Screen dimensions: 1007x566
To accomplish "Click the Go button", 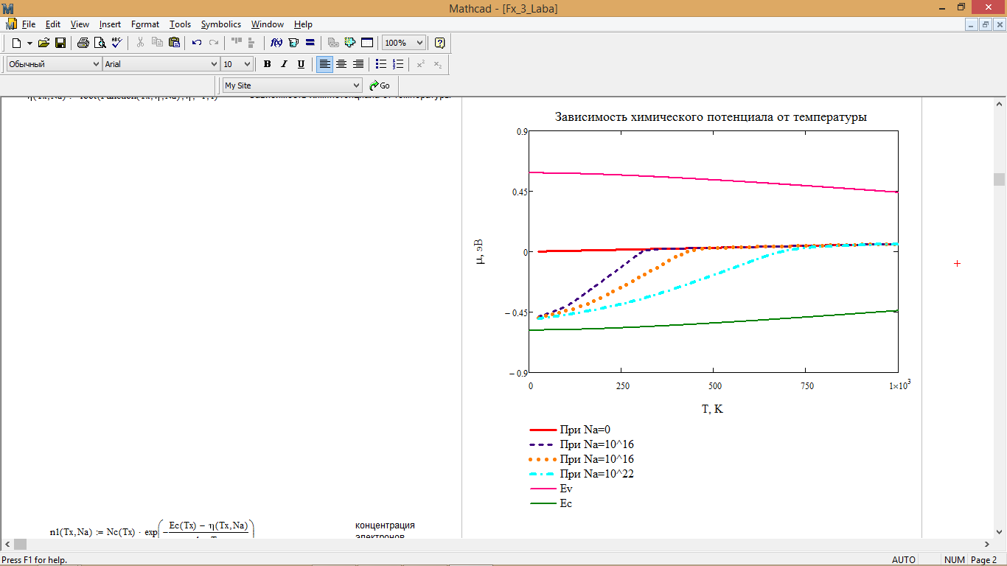I will point(380,85).
